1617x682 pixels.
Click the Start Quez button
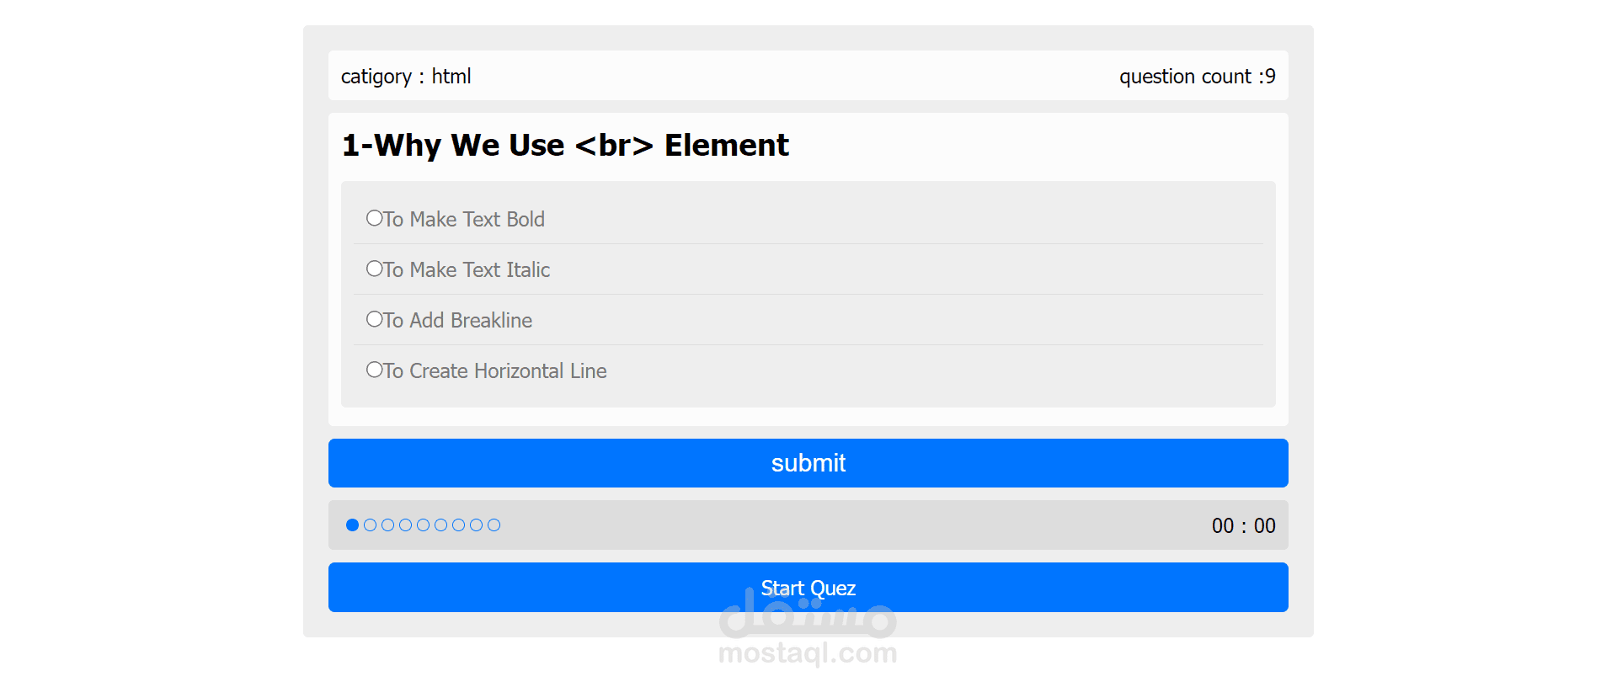pyautogui.click(x=808, y=588)
